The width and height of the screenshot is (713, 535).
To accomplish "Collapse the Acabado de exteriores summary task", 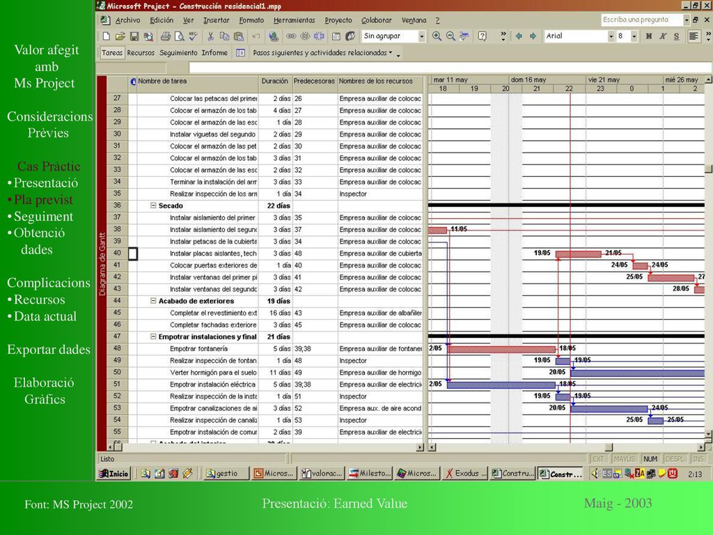I will click(153, 301).
